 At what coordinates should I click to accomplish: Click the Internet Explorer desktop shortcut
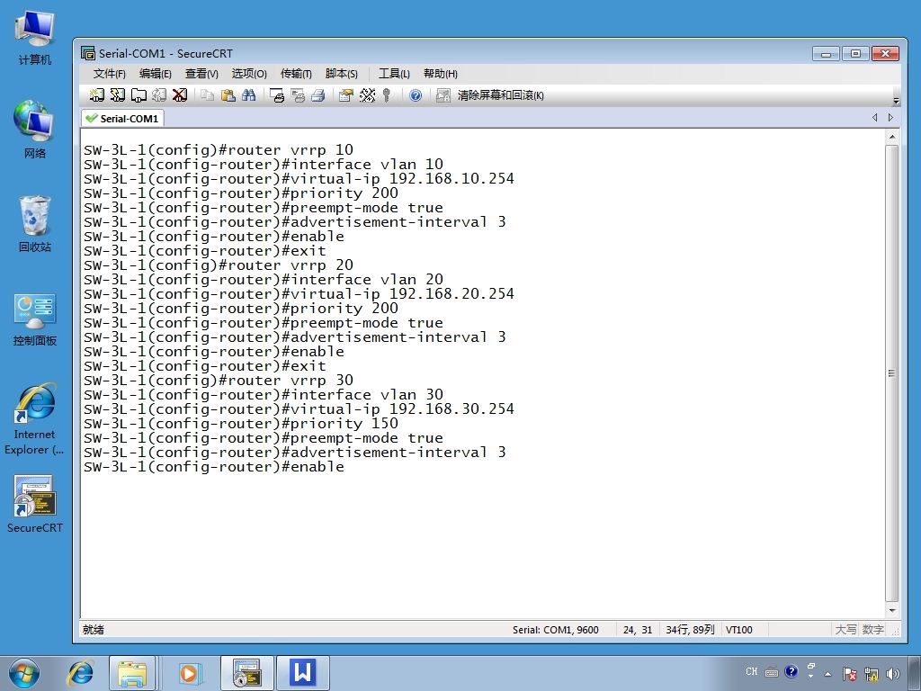34,418
